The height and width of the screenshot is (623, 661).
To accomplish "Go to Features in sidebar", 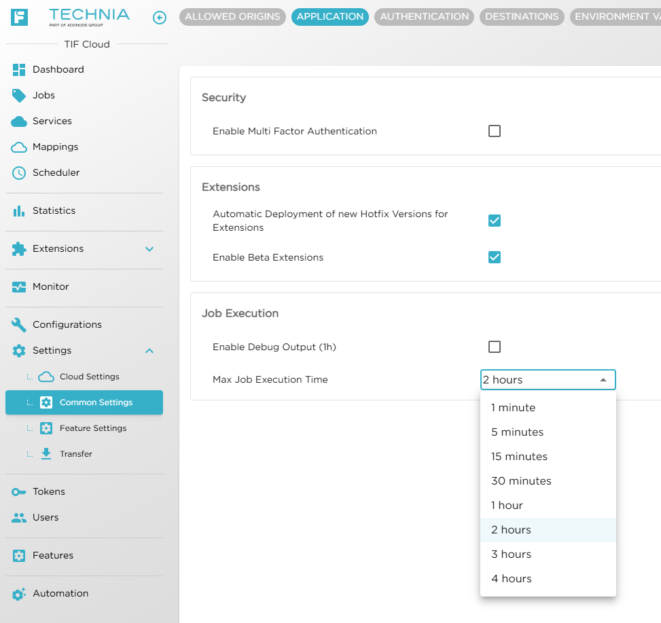I will click(x=53, y=556).
